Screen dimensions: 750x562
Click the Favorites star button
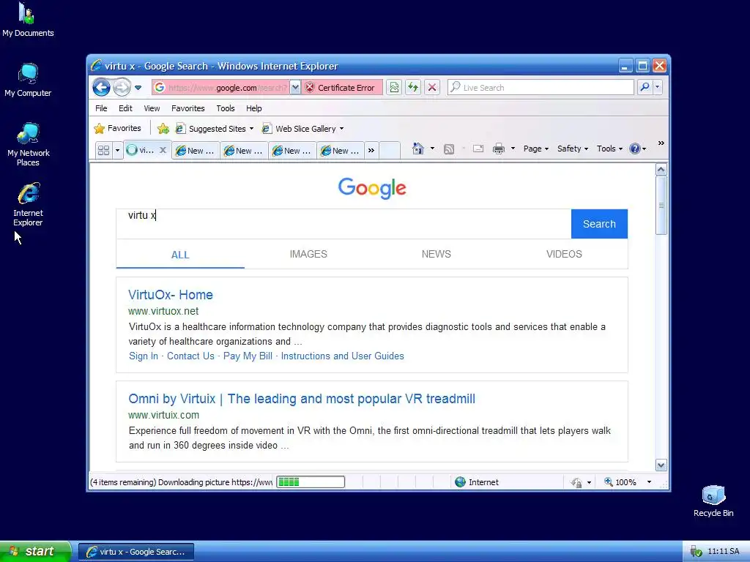[x=118, y=128]
